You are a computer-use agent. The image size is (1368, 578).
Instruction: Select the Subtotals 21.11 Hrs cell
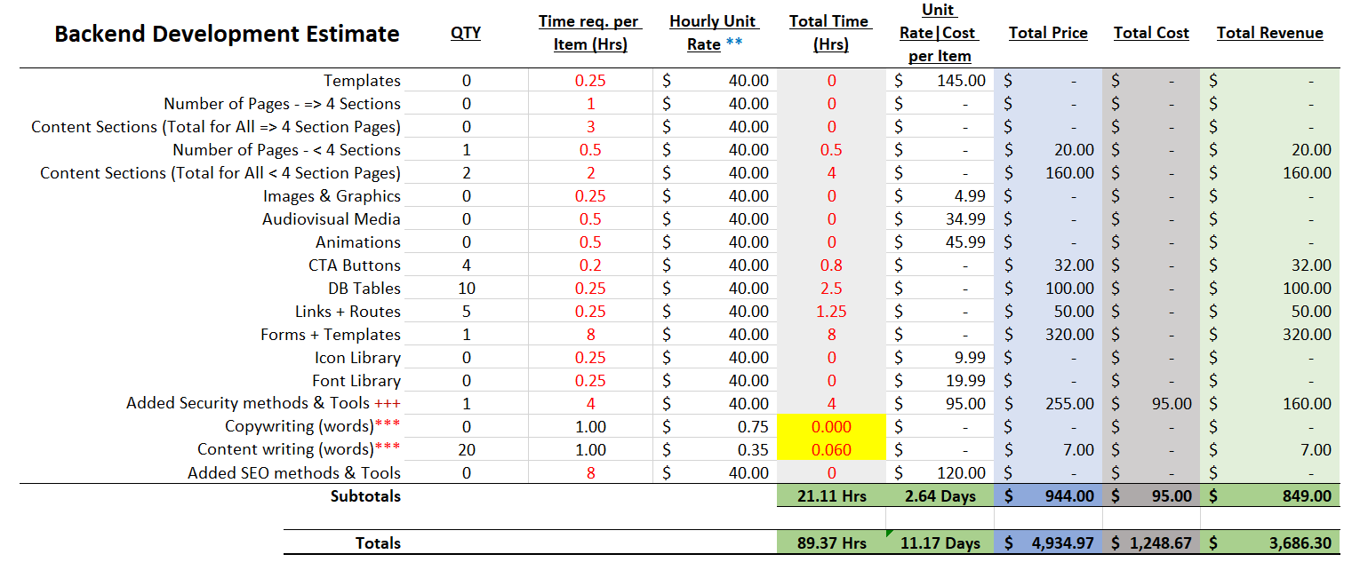coord(829,495)
